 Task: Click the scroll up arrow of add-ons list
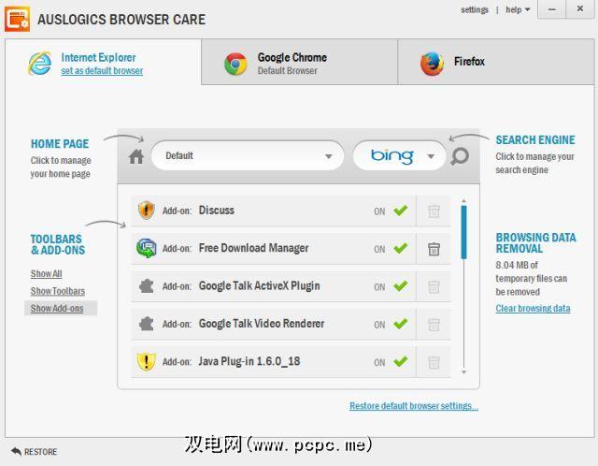click(x=463, y=200)
